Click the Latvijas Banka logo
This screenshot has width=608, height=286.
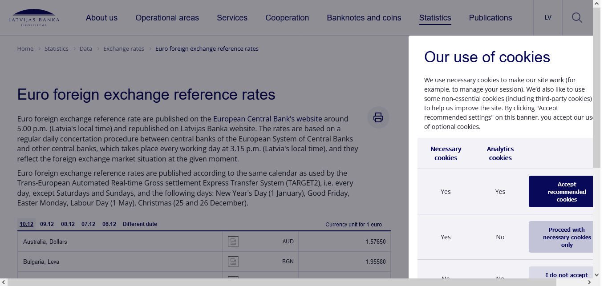[x=34, y=18]
